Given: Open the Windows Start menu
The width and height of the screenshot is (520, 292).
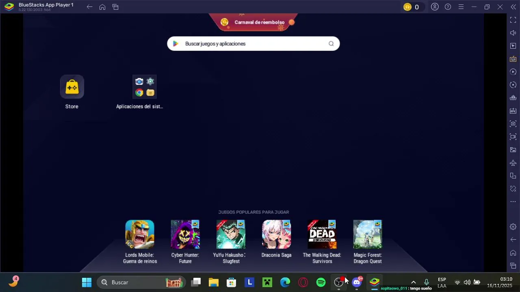Looking at the screenshot, I should click(87, 282).
